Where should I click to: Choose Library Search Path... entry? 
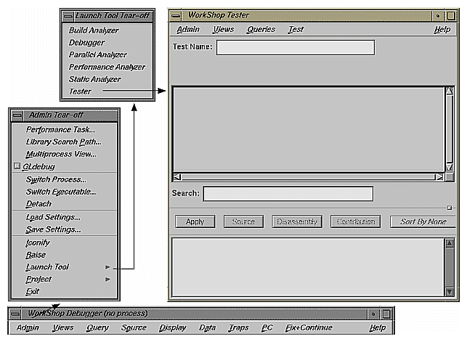point(64,142)
